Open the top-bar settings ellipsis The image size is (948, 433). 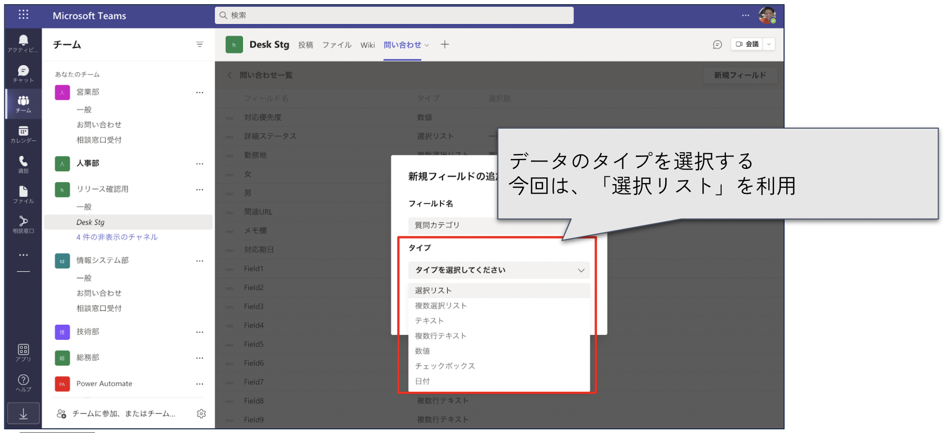(745, 15)
